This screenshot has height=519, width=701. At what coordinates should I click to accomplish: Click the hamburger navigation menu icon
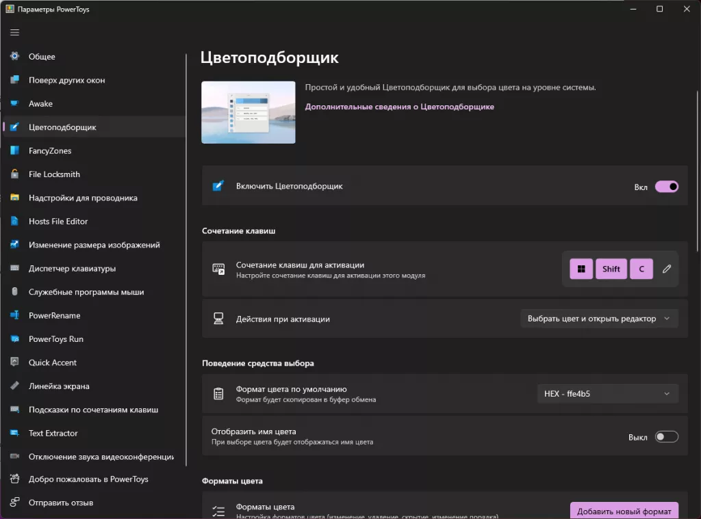[15, 32]
